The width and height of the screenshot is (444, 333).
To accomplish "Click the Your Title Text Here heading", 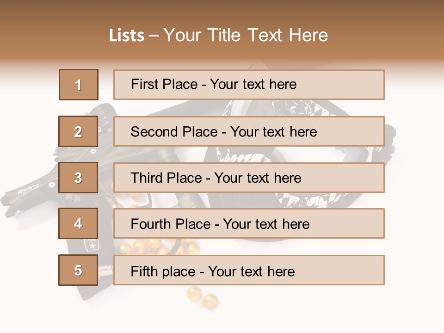I will click(x=246, y=35).
